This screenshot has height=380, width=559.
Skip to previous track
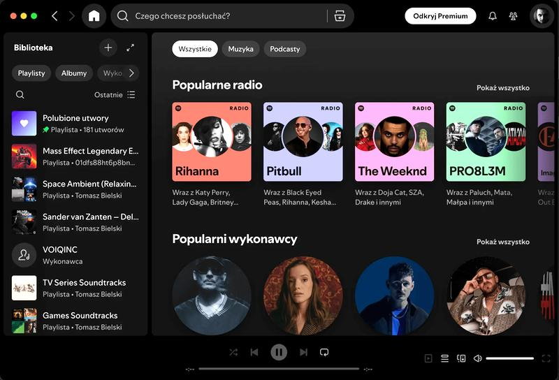(x=254, y=352)
